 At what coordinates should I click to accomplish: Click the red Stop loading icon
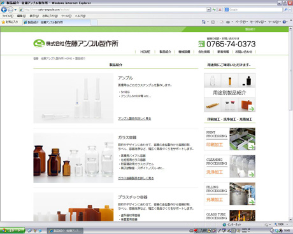pos(220,10)
